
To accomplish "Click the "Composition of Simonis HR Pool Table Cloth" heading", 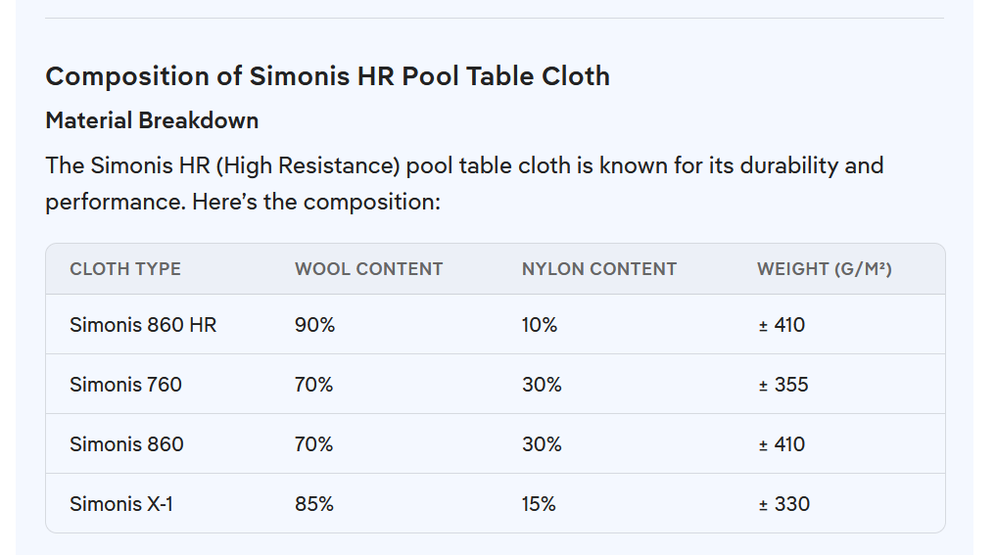I will [x=327, y=76].
